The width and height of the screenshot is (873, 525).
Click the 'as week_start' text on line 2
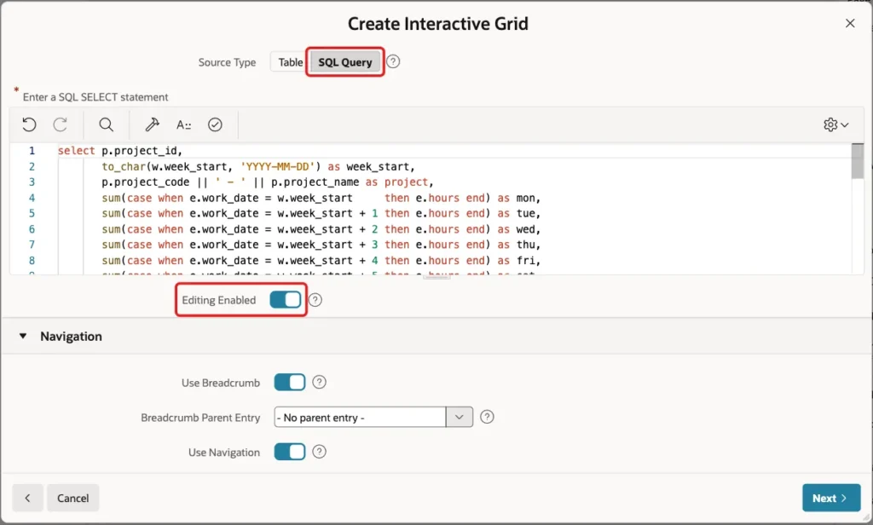tap(372, 166)
